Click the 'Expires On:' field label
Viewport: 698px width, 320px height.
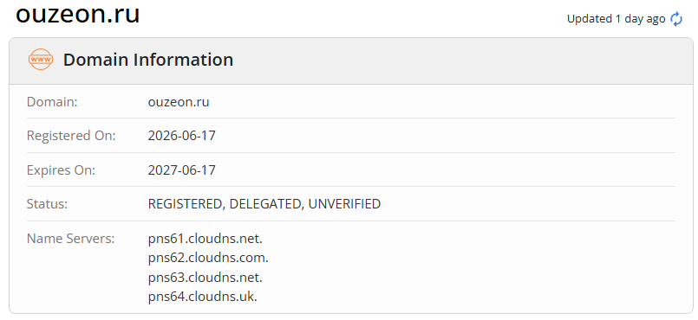(61, 170)
